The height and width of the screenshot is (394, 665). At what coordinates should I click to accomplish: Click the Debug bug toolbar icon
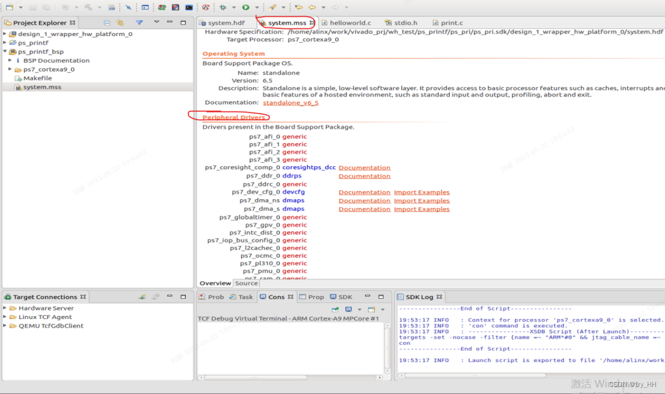223,7
